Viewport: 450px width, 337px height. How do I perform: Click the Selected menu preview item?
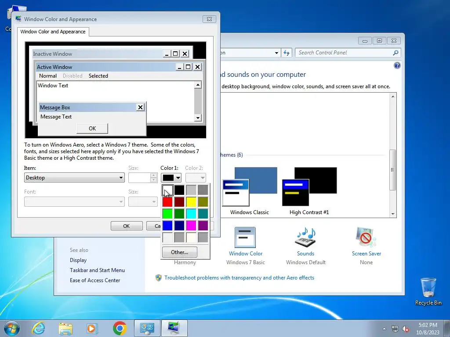(x=98, y=75)
